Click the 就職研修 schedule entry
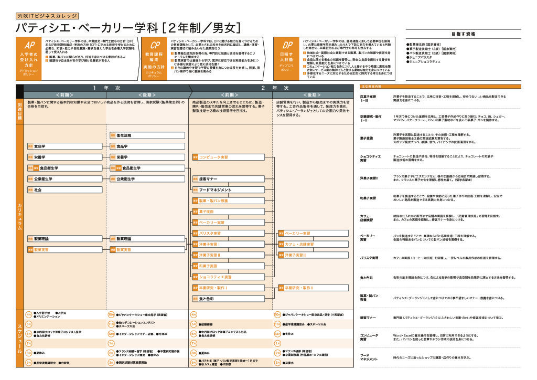The height and width of the screenshot is (380, 537). click(x=206, y=324)
